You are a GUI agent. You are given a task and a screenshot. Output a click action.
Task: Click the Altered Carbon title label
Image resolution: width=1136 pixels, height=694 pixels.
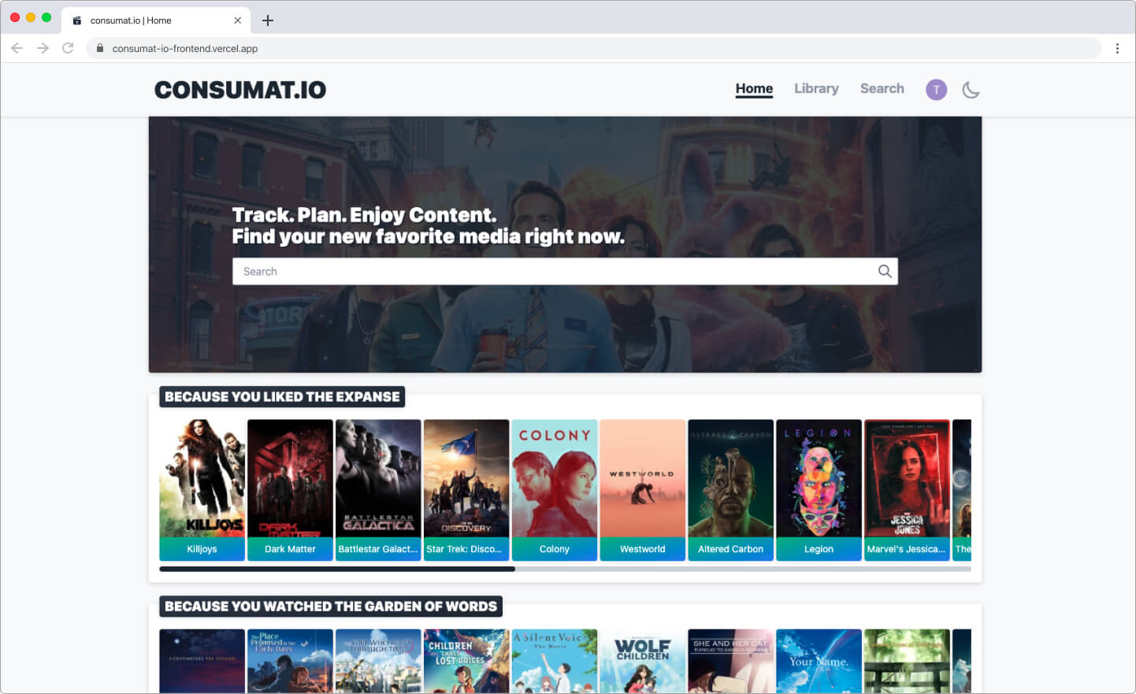731,549
